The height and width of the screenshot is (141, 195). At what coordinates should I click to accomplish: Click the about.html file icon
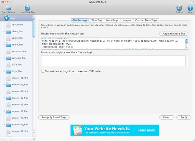(x=9, y=25)
